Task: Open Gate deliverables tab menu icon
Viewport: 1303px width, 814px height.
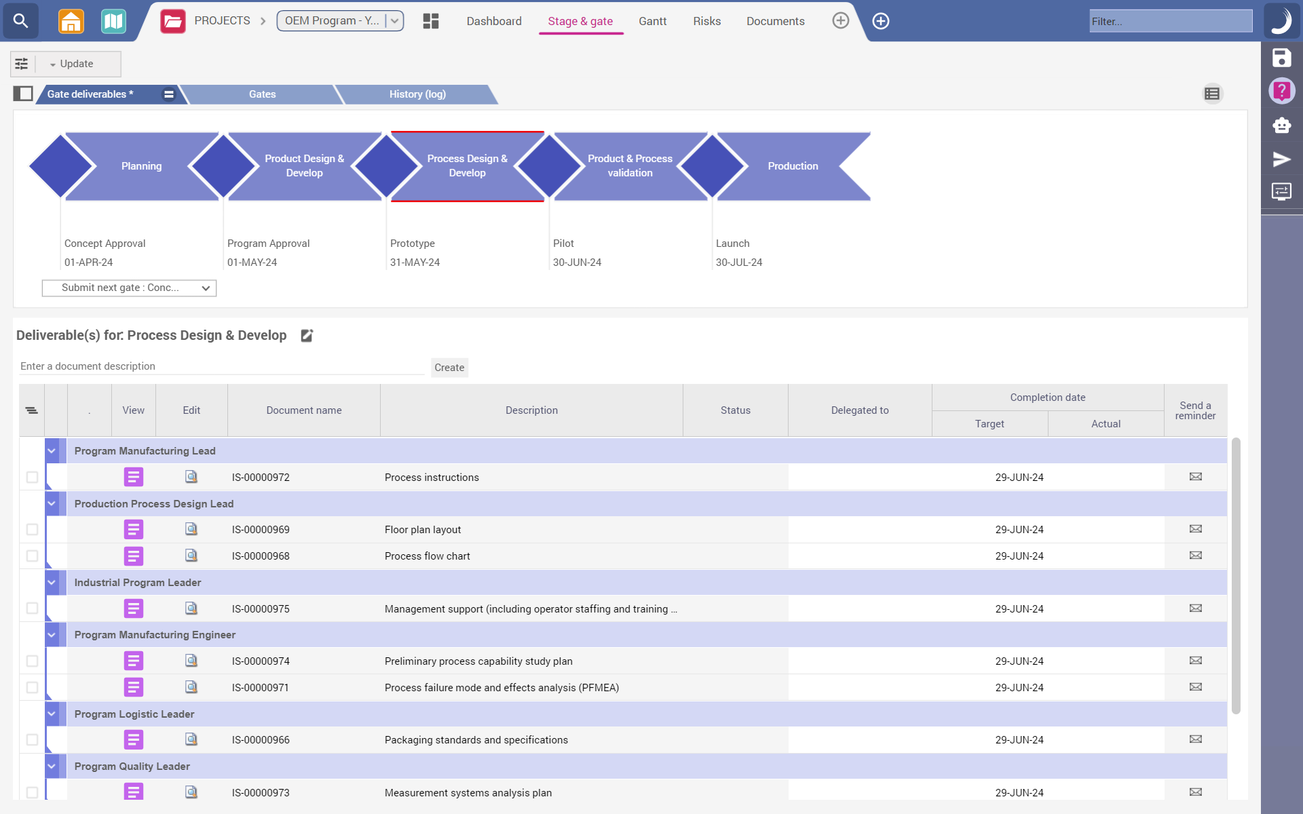Action: pos(168,94)
